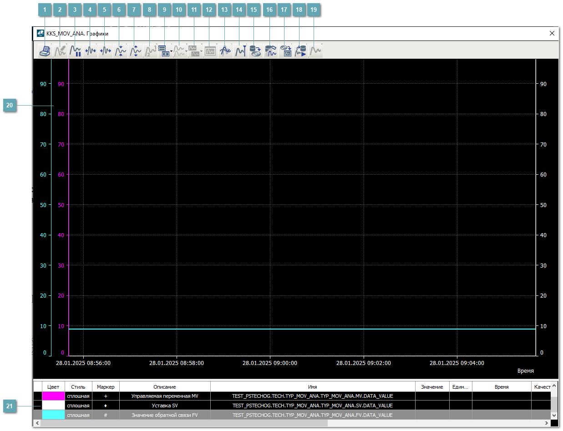The width and height of the screenshot is (563, 431).
Task: Compress the graph vertically
Action: [120, 51]
